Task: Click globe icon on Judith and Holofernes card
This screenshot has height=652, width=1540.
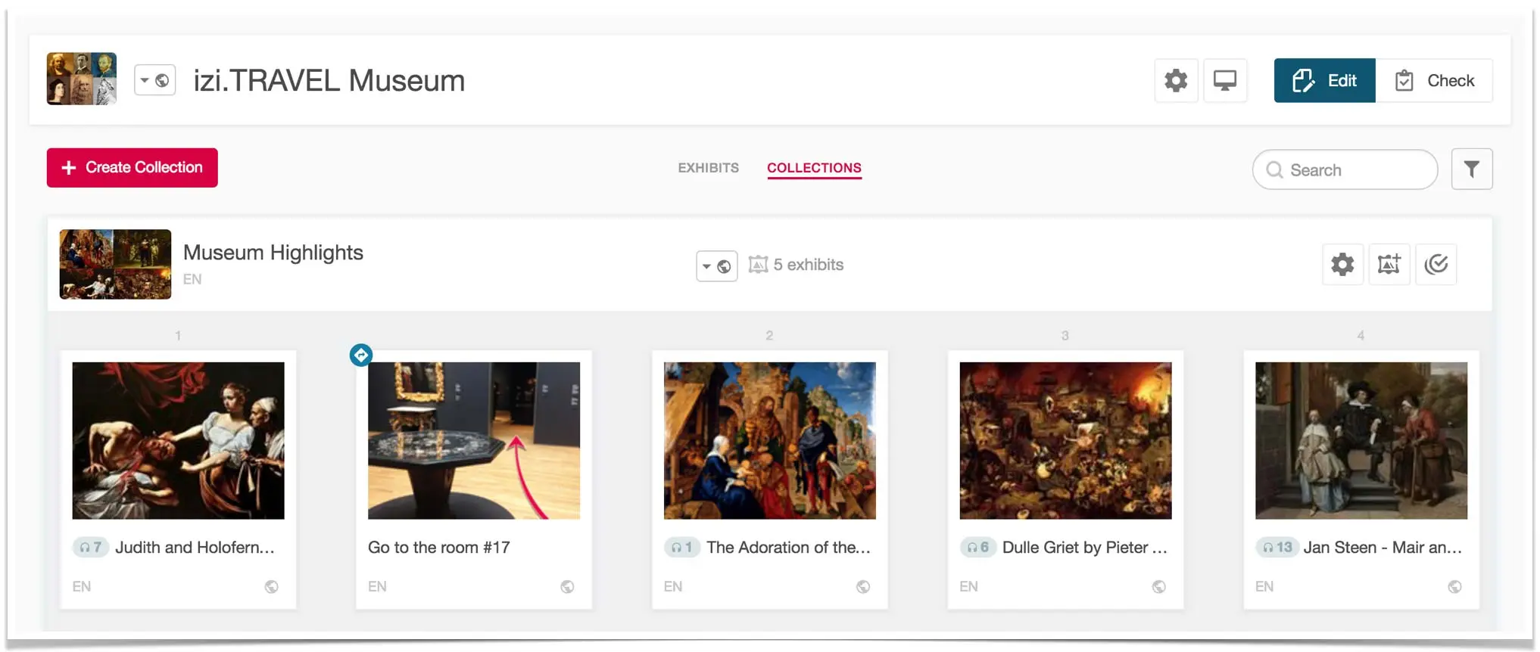Action: [271, 587]
